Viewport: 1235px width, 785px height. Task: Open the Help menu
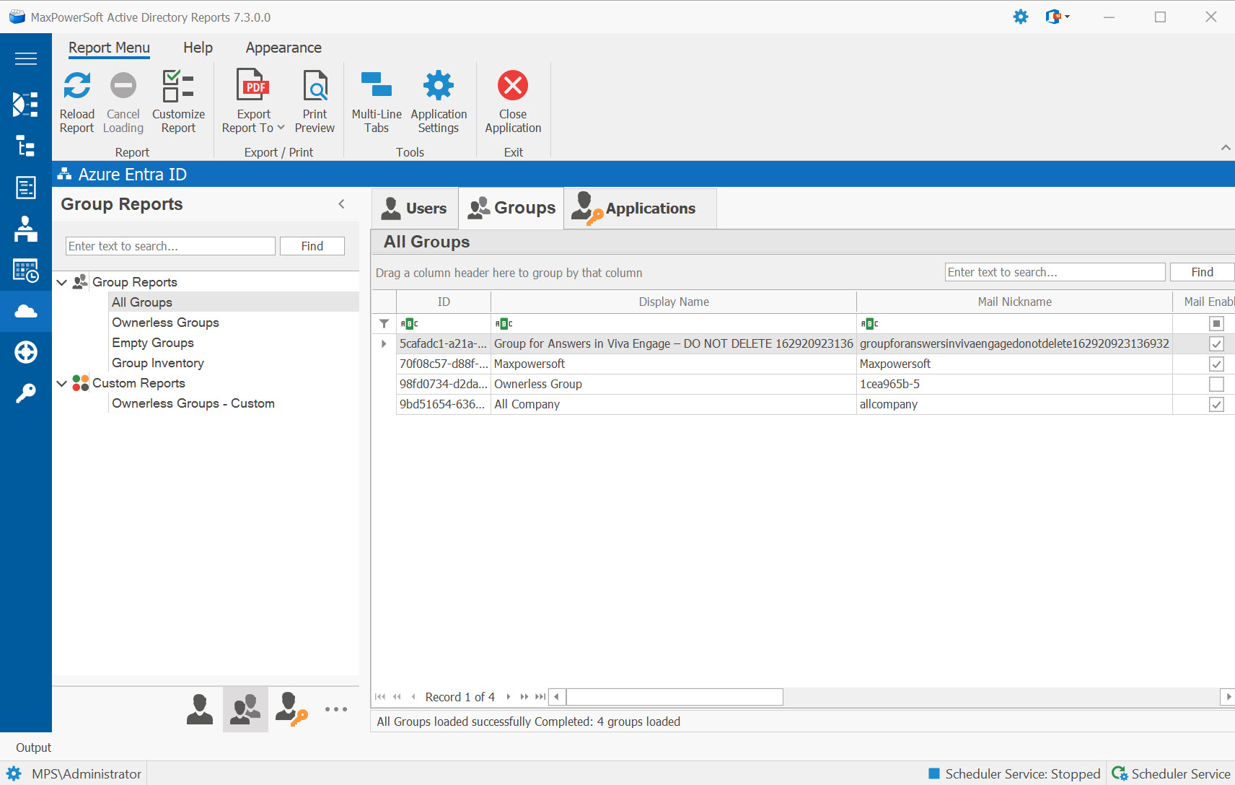197,48
